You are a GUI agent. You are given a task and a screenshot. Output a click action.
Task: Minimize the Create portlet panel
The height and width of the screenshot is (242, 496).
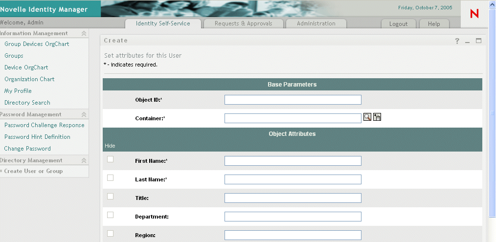[467, 42]
